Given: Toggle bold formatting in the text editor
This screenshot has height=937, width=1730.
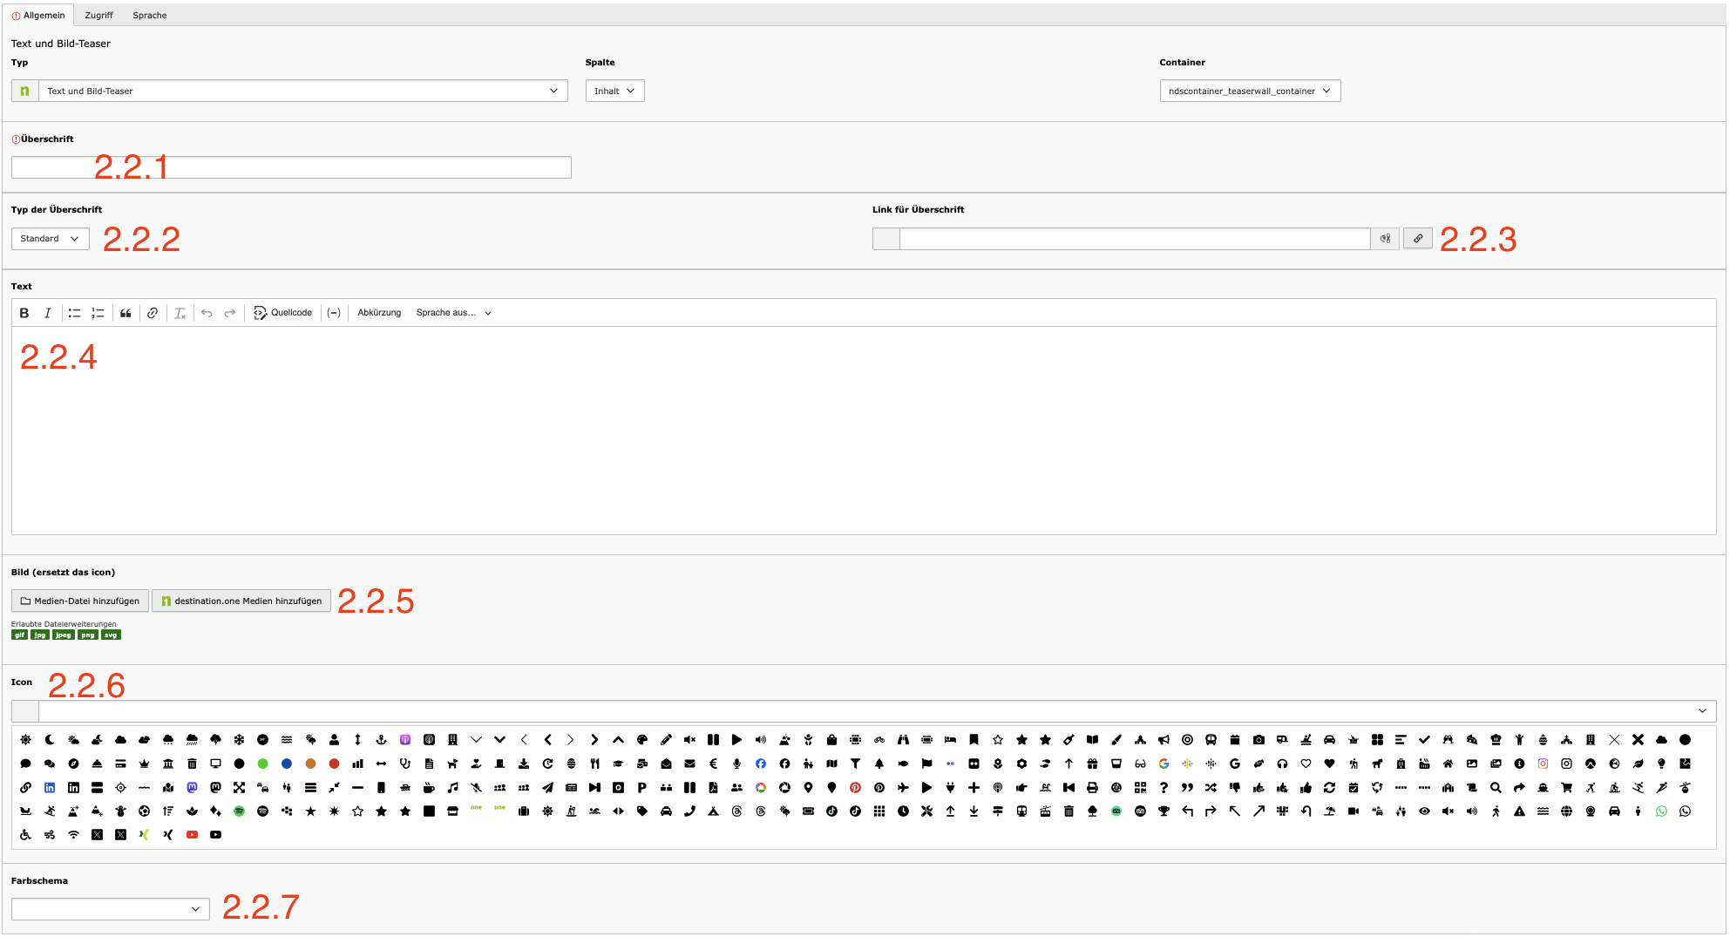Looking at the screenshot, I should [24, 313].
